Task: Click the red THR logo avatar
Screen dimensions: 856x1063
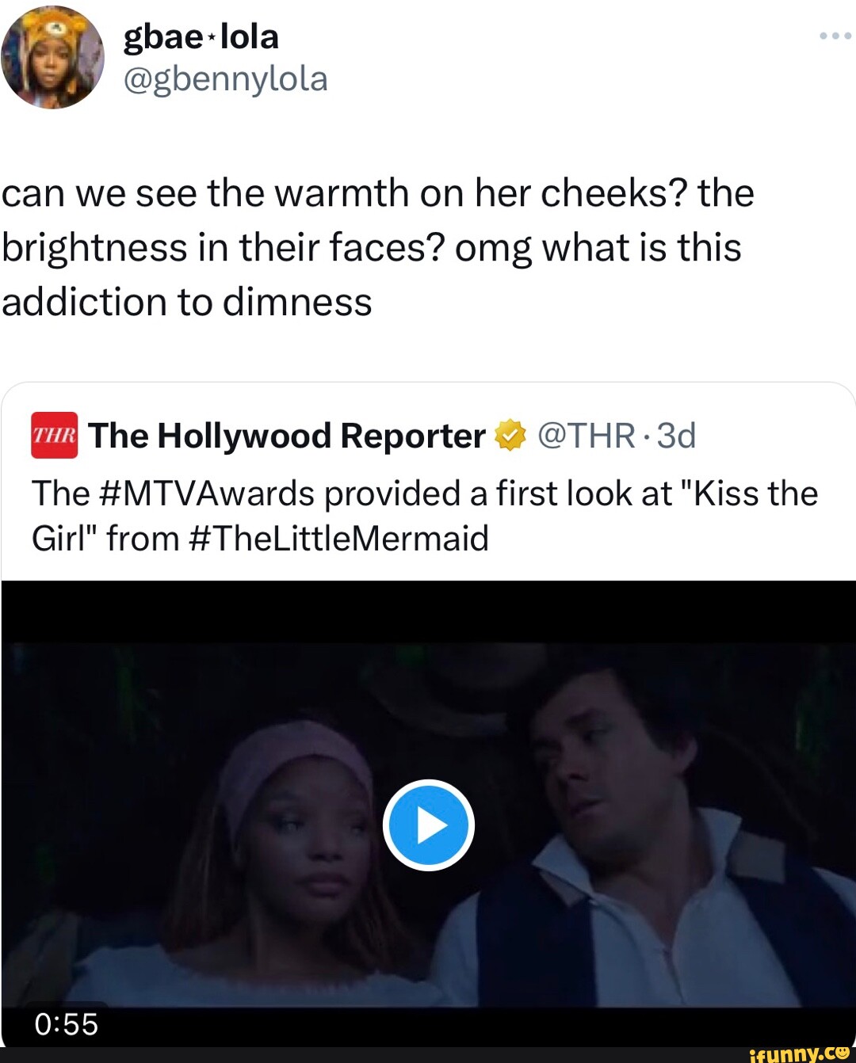Action: [55, 436]
